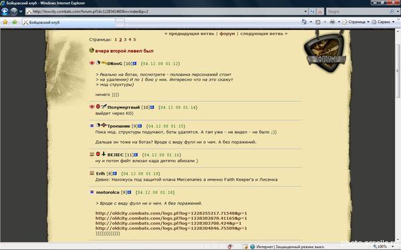
Task: Click city emblem icon before DRooG
Action: (92, 63)
